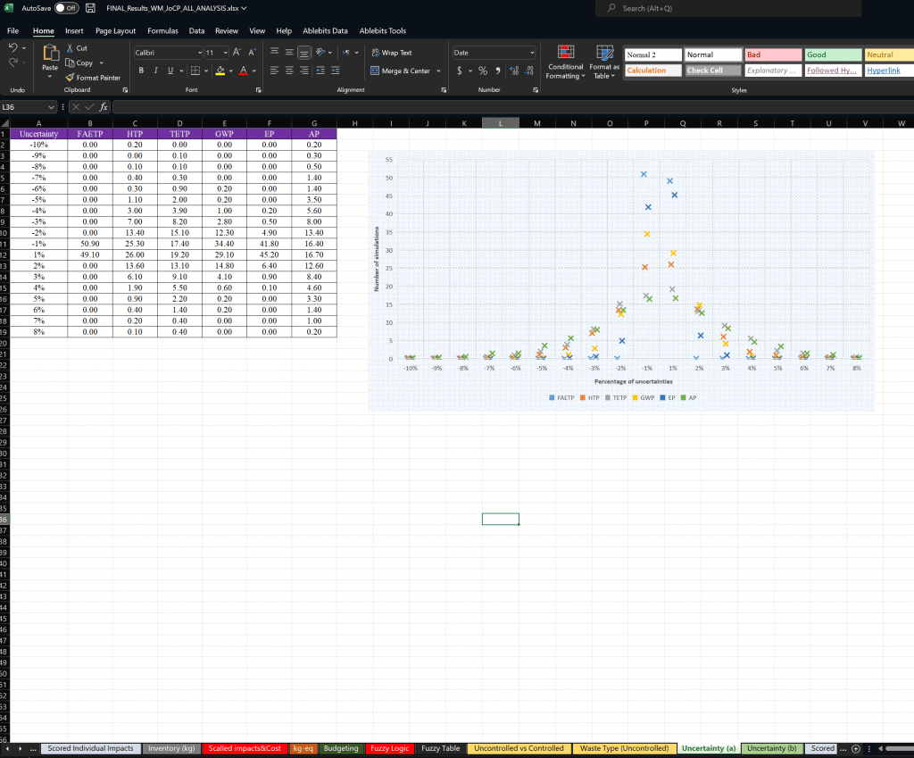Toggle bold formatting
914x758 pixels.
point(141,70)
